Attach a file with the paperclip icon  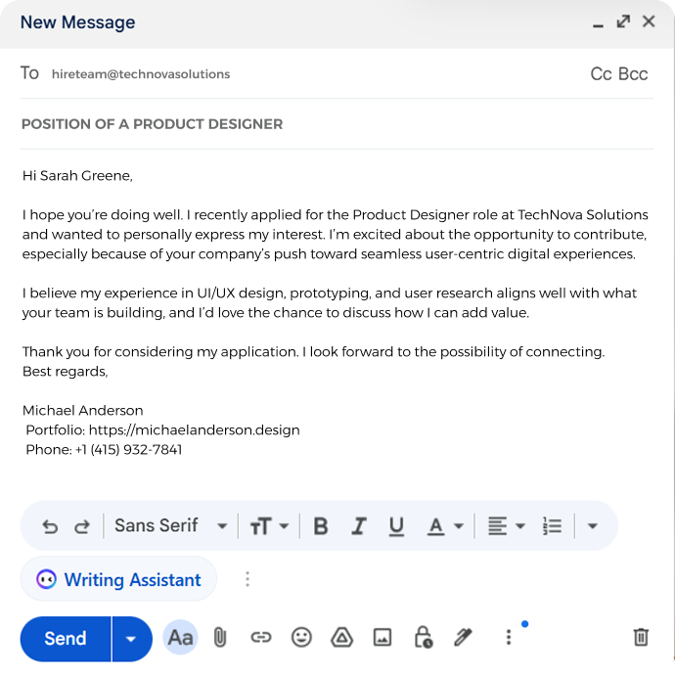[x=219, y=637]
